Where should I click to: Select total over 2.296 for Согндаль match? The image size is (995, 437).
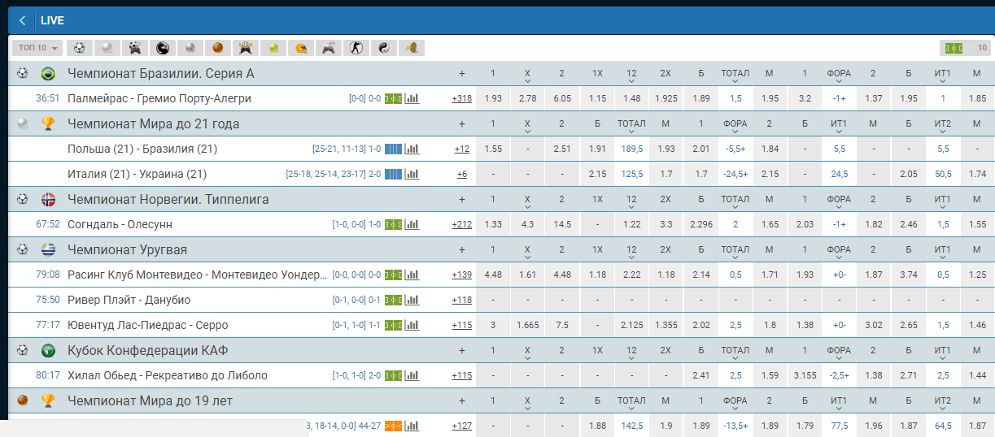pyautogui.click(x=700, y=224)
